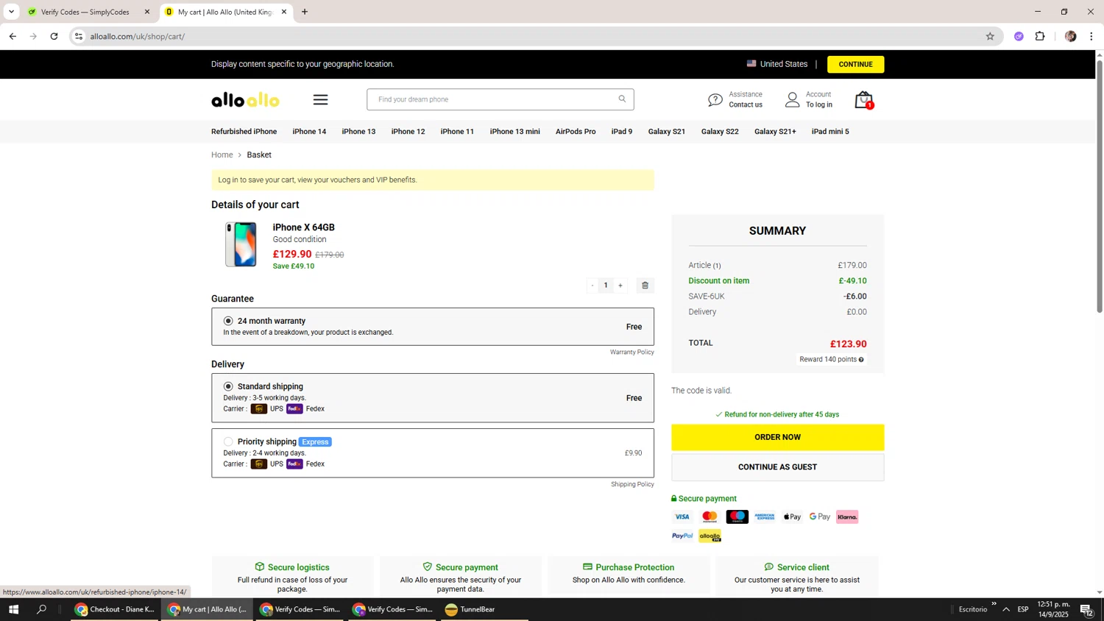Image resolution: width=1104 pixels, height=621 pixels.
Task: Open iPhone 14 category
Action: pos(309,132)
